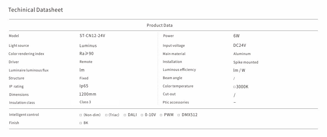This screenshot has height=137, width=327.
Task: Select the ST-CN12-24V model value
Action: point(92,36)
